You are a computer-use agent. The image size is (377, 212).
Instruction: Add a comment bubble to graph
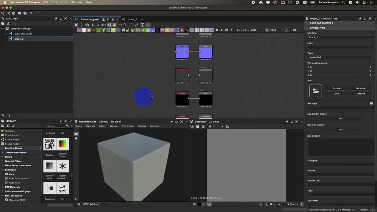click(x=217, y=30)
